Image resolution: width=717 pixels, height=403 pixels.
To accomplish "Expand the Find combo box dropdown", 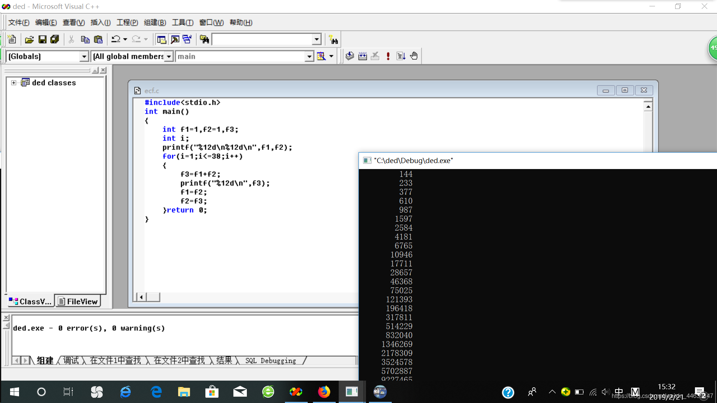I will pos(317,39).
